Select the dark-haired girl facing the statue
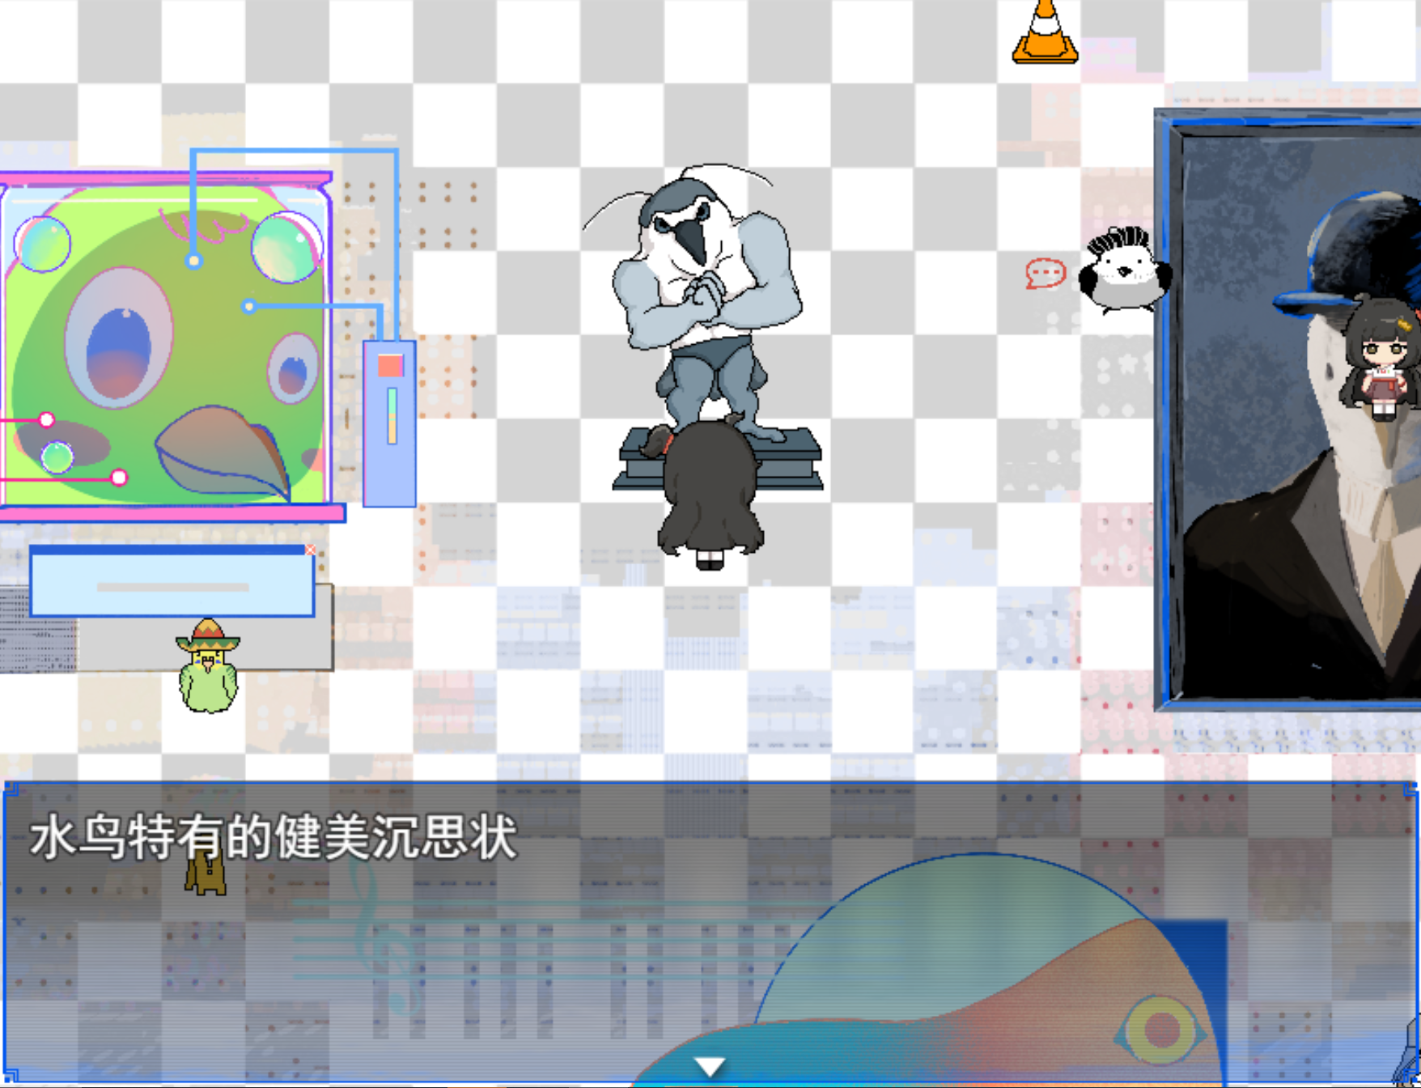This screenshot has width=1421, height=1088. 711,492
